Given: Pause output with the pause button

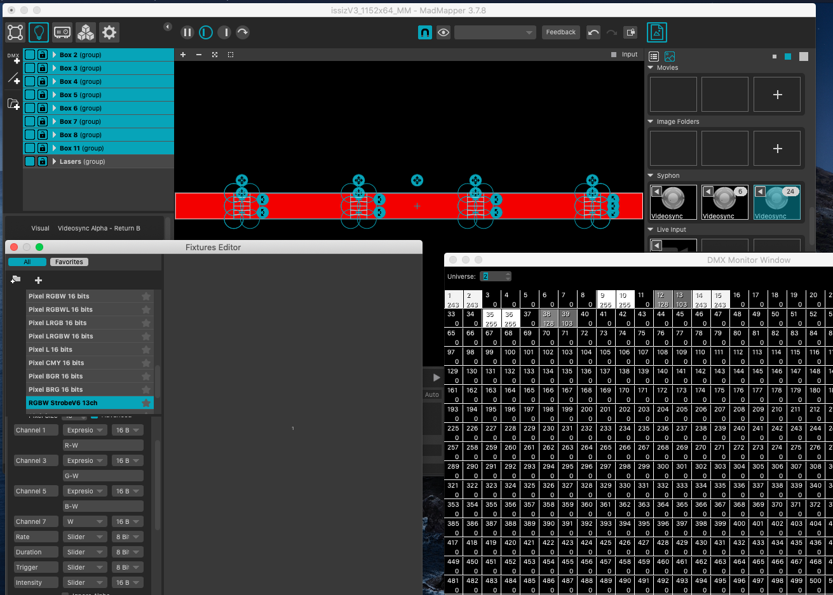Looking at the screenshot, I should tap(187, 32).
